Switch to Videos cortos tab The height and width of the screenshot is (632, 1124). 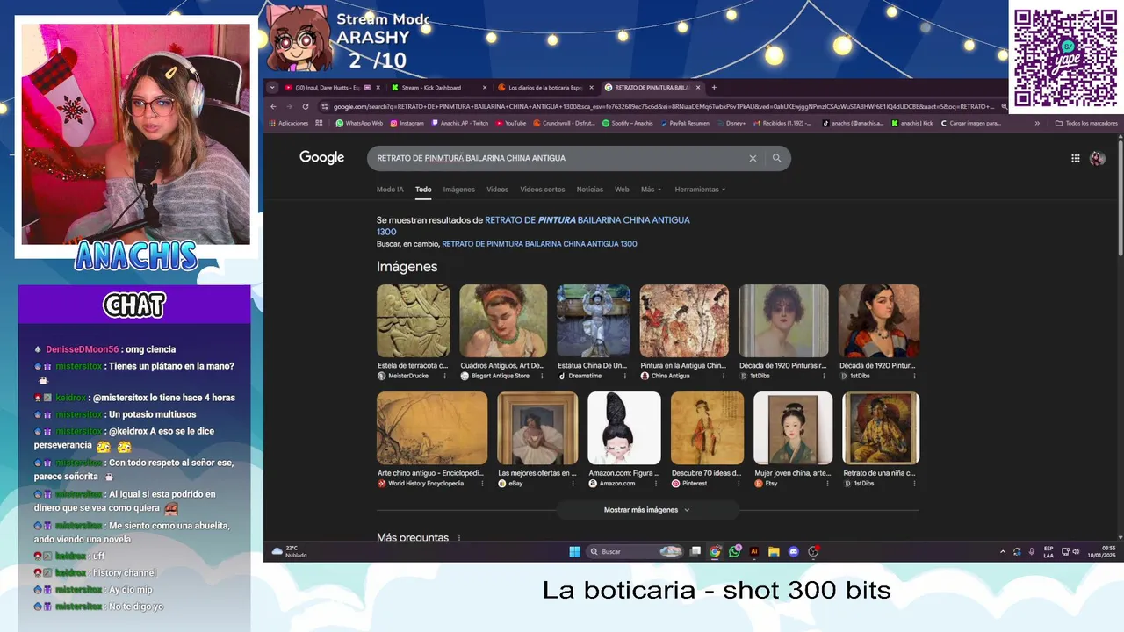tap(543, 190)
